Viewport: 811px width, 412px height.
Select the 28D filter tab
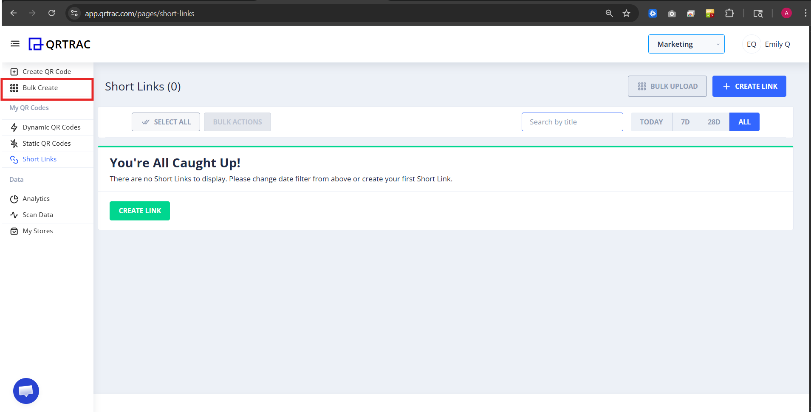pos(714,122)
